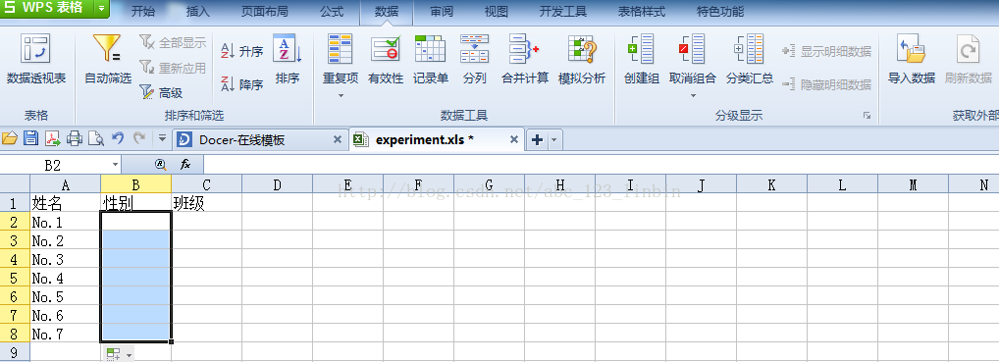Open What-If Analysis (模拟分析)
999x362 pixels.
click(x=582, y=60)
